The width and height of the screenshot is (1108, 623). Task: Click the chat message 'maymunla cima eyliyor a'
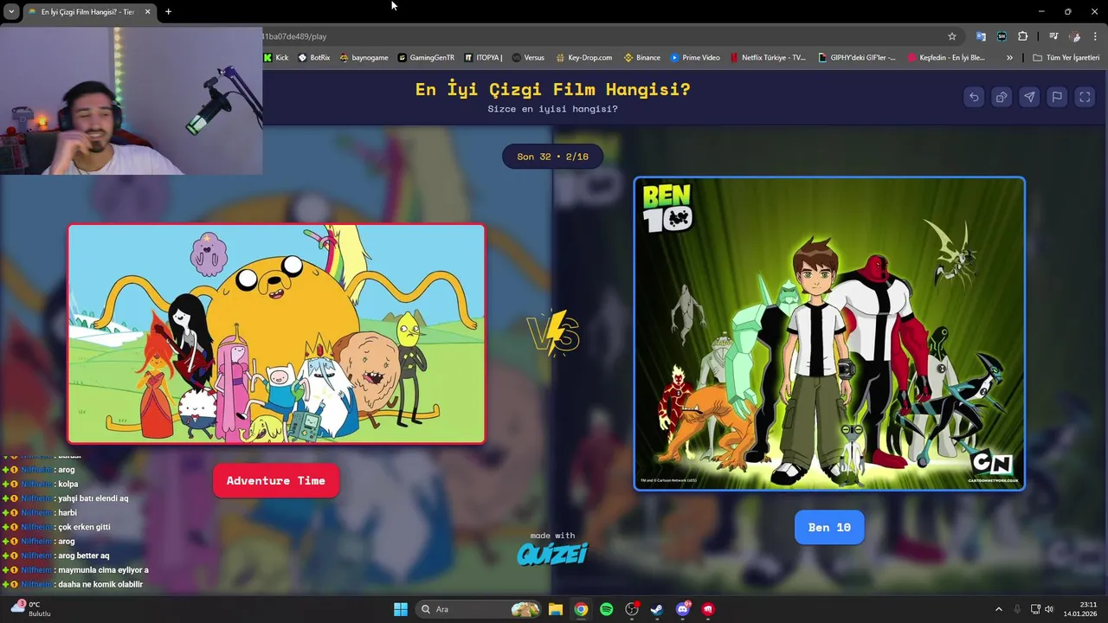point(103,570)
